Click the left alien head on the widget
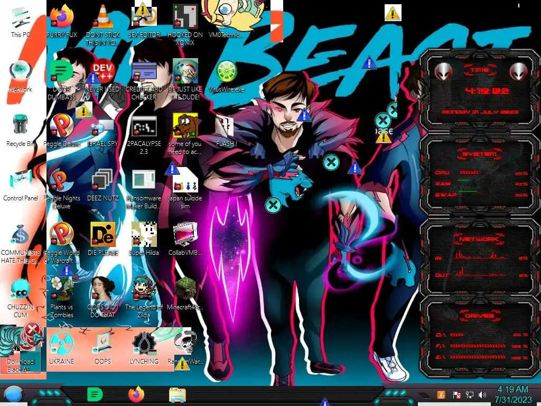 tap(443, 71)
